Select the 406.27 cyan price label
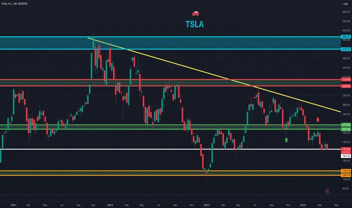 pos(346,37)
